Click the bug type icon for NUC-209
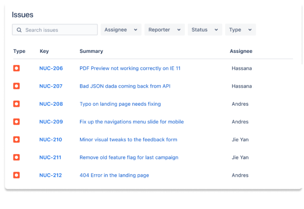Image resolution: width=304 pixels, height=209 pixels. coord(16,122)
